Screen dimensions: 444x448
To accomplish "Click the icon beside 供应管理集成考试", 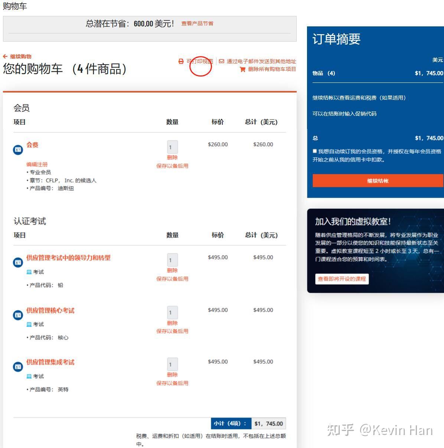I will (18, 367).
